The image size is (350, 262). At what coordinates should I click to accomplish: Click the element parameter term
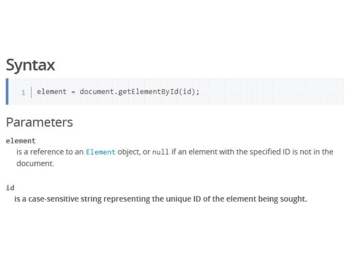click(x=21, y=141)
